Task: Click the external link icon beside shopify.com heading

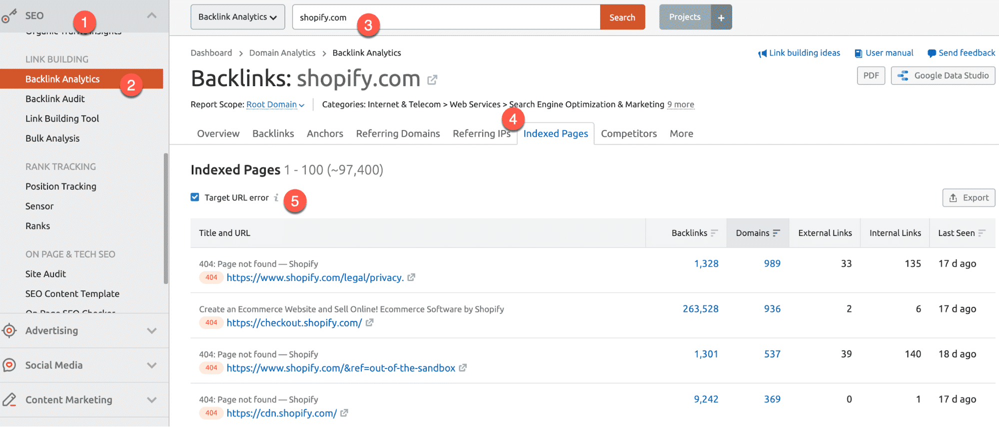Action: (x=432, y=80)
